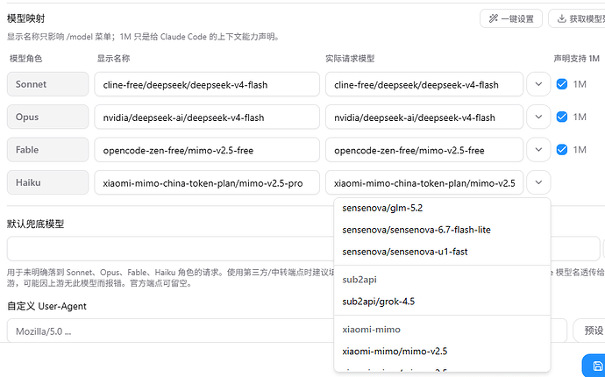Pick sensenova/sensenova-u1-fast option

click(442, 252)
